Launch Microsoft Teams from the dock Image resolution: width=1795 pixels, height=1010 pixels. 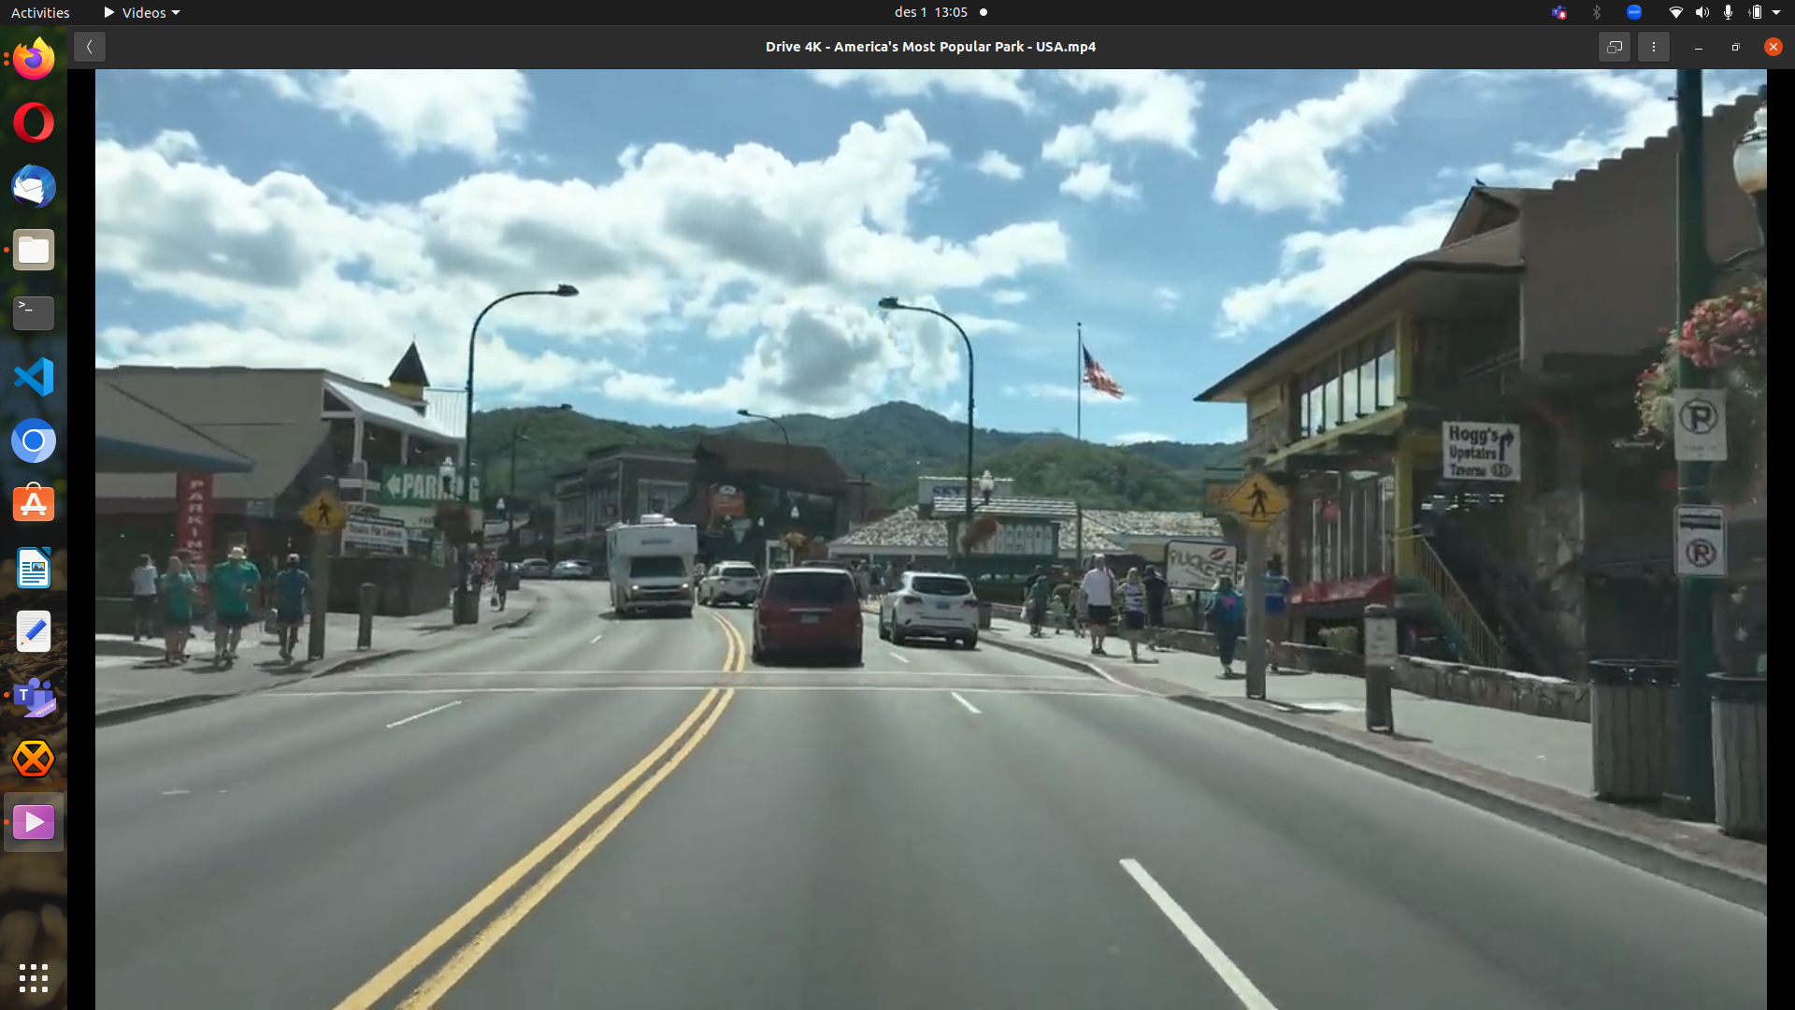click(33, 698)
